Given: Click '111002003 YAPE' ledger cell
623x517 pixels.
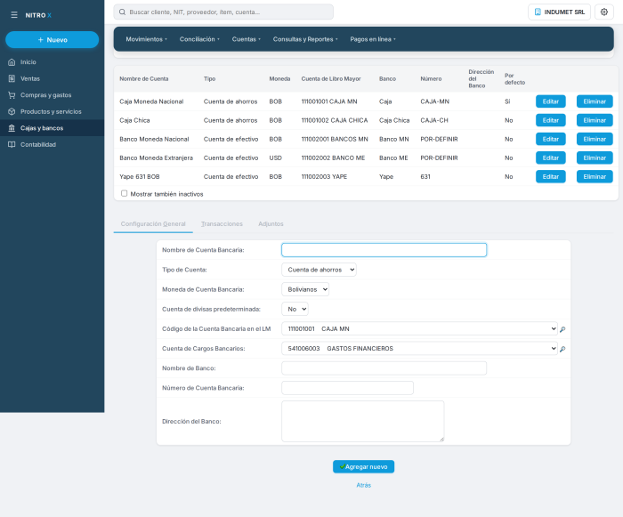Looking at the screenshot, I should coord(324,176).
